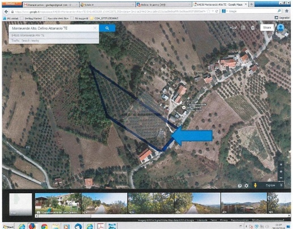293x229 pixels.
Task: Open the Google apps grid icon
Action: [244, 28]
